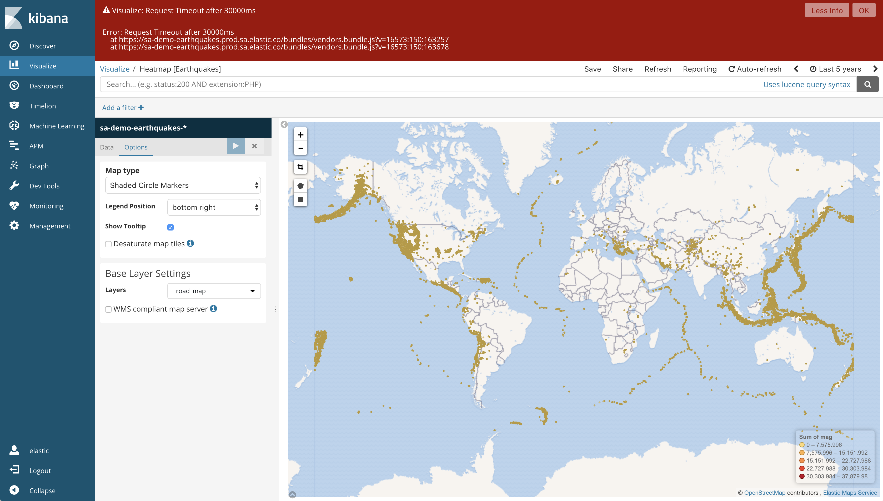This screenshot has width=883, height=501.
Task: Open the Reporting menu
Action: [x=700, y=69]
